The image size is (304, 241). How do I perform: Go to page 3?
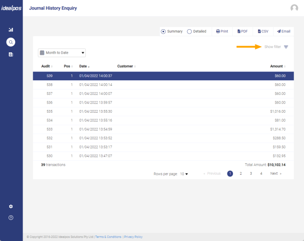(x=251, y=173)
